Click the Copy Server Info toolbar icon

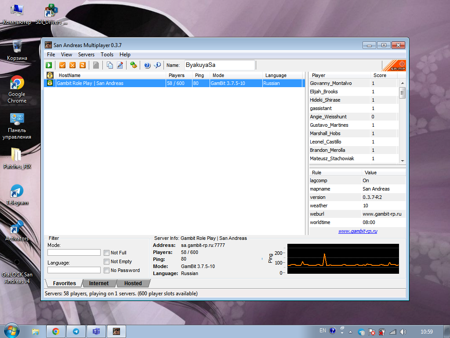click(110, 65)
